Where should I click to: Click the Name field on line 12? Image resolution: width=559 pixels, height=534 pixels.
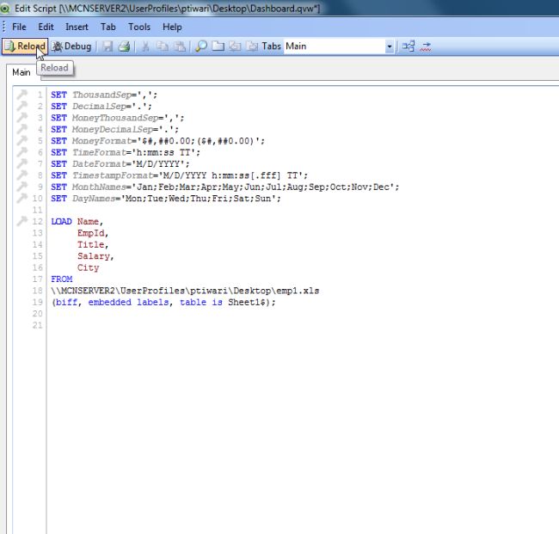coord(88,221)
